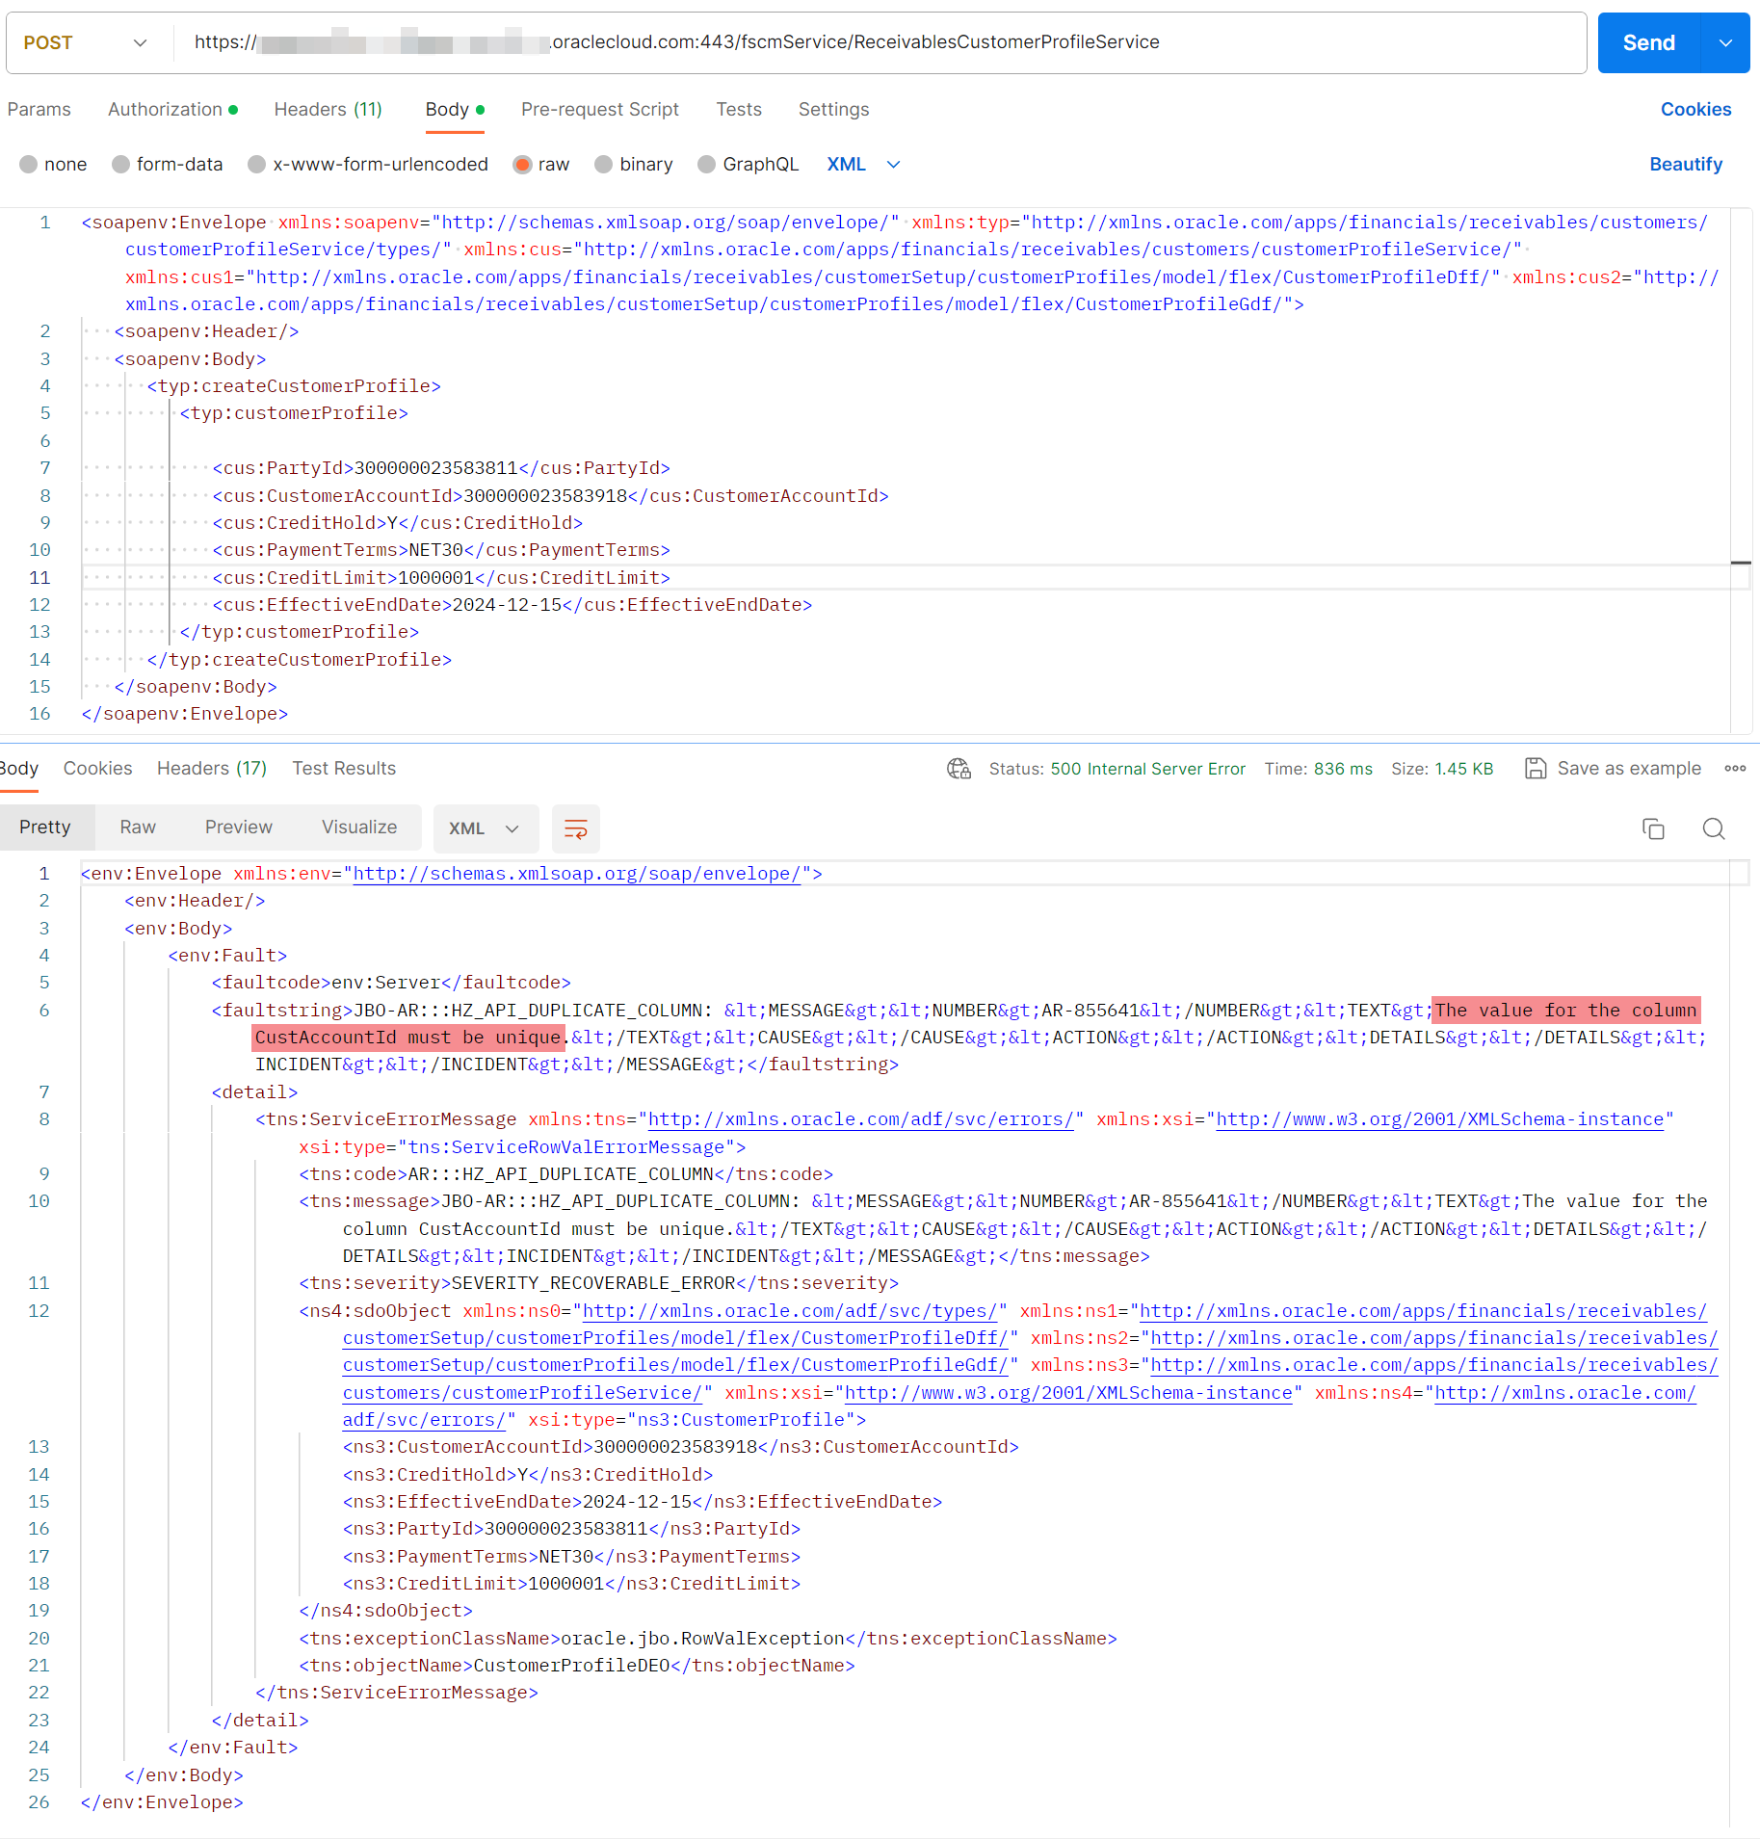Image resolution: width=1760 pixels, height=1840 pixels.
Task: Click the response Time 836 ms value
Action: click(x=1343, y=769)
